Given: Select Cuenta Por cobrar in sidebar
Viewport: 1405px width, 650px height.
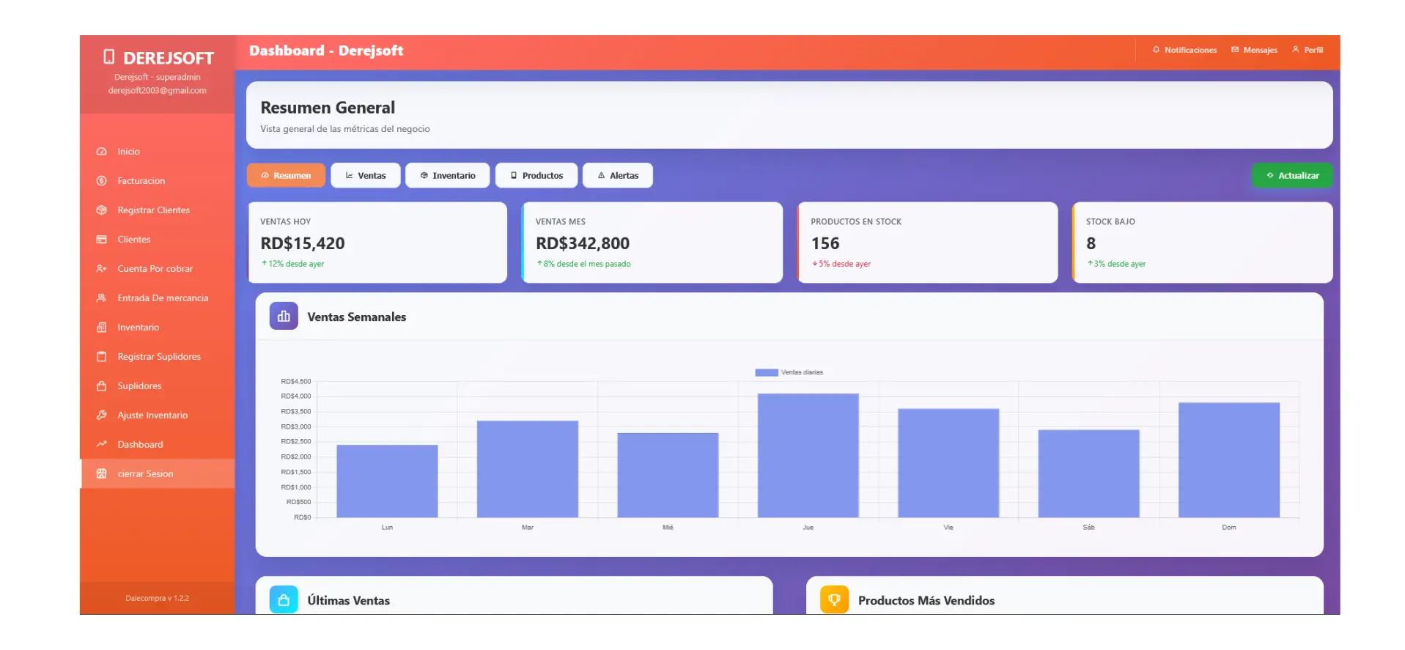Looking at the screenshot, I should pos(155,269).
